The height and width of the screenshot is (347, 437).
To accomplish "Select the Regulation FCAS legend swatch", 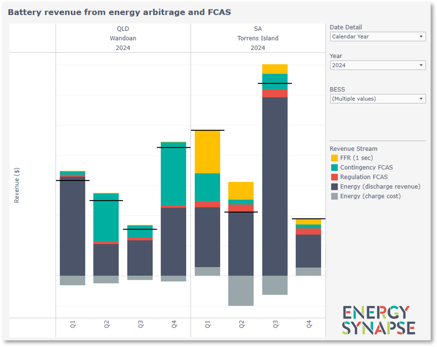I will point(334,177).
